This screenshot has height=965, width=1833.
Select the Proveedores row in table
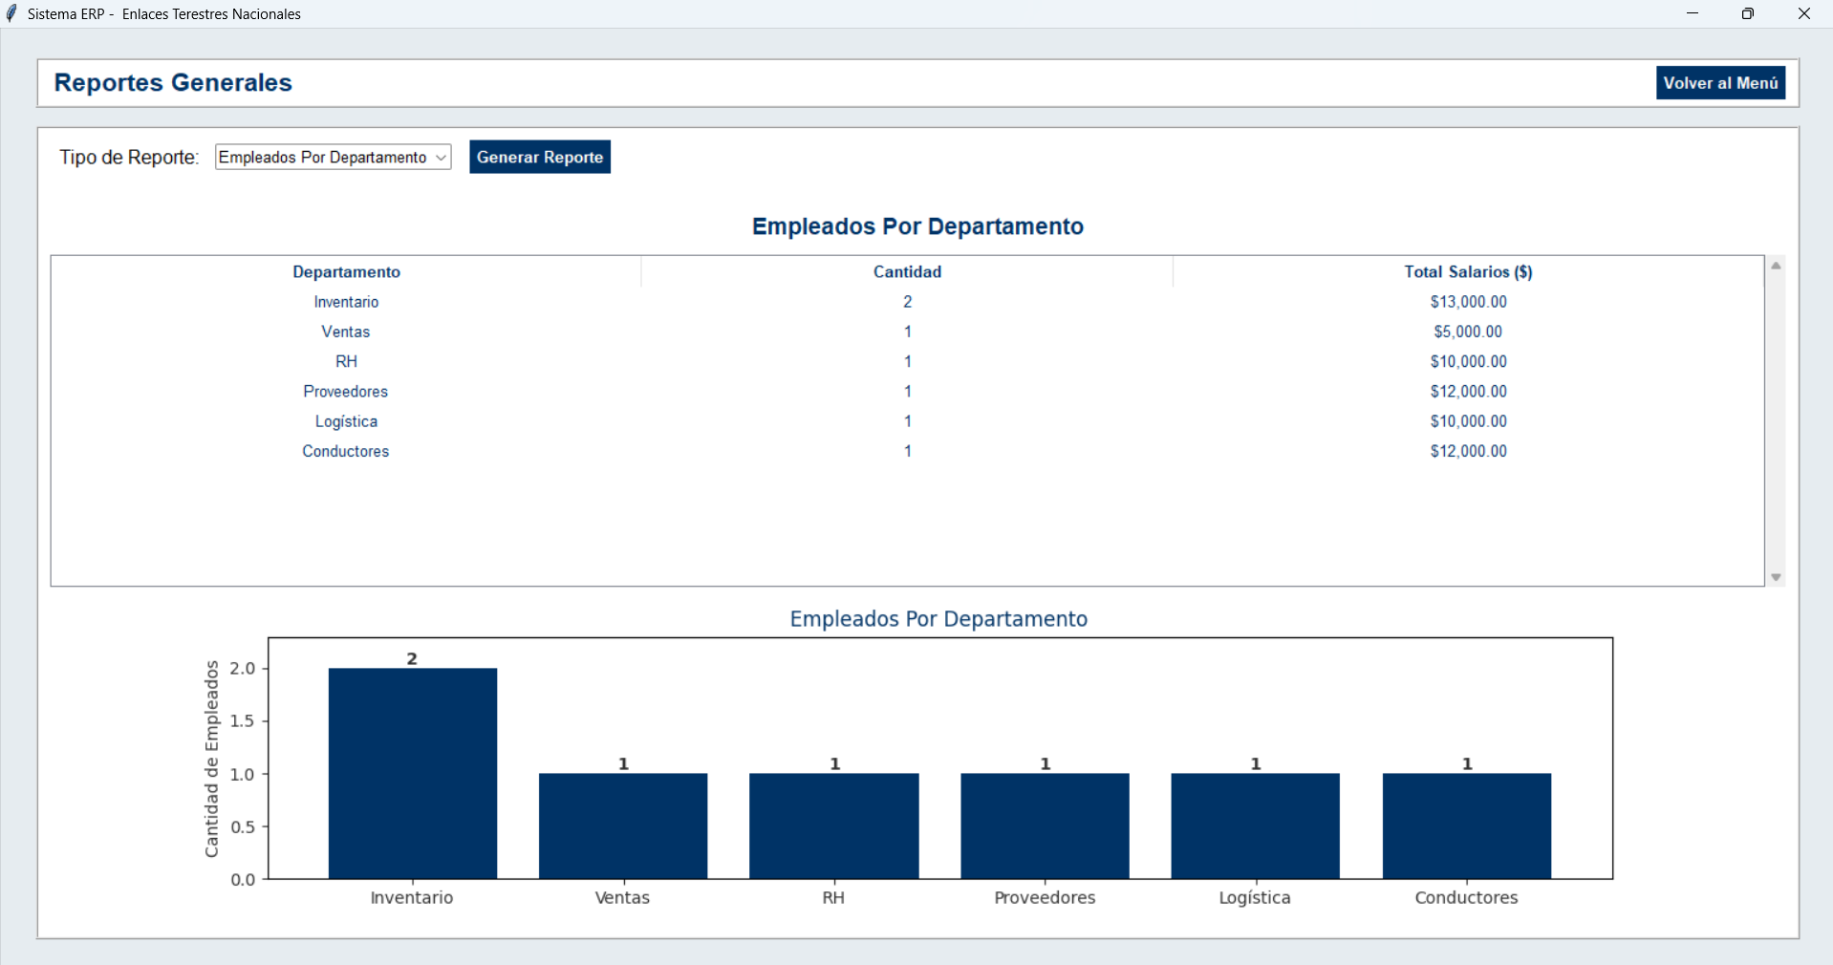coord(907,392)
